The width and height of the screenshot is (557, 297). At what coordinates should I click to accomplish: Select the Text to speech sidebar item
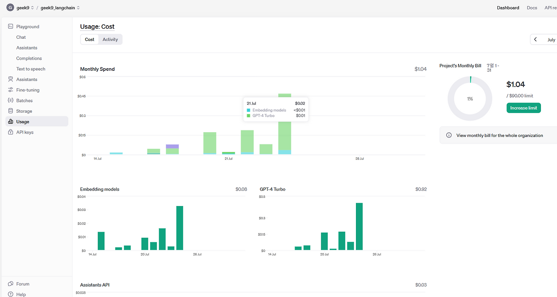[x=31, y=69]
